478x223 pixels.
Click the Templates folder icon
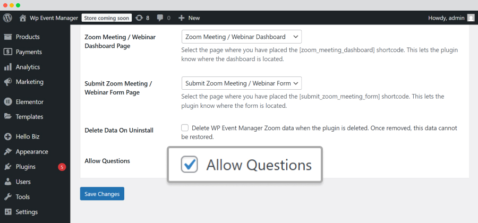click(8, 117)
